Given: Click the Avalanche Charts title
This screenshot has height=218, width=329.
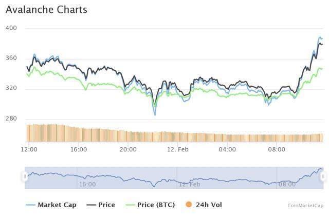Looking at the screenshot, I should (x=46, y=10).
